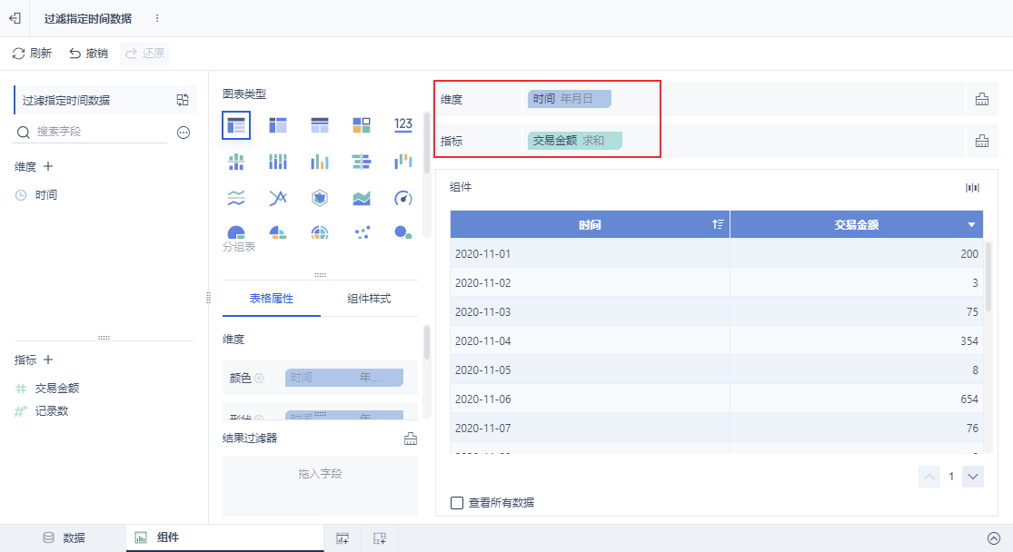Viewport: 1013px width, 552px height.
Task: Click the chart type list scrollbar
Action: (x=426, y=143)
